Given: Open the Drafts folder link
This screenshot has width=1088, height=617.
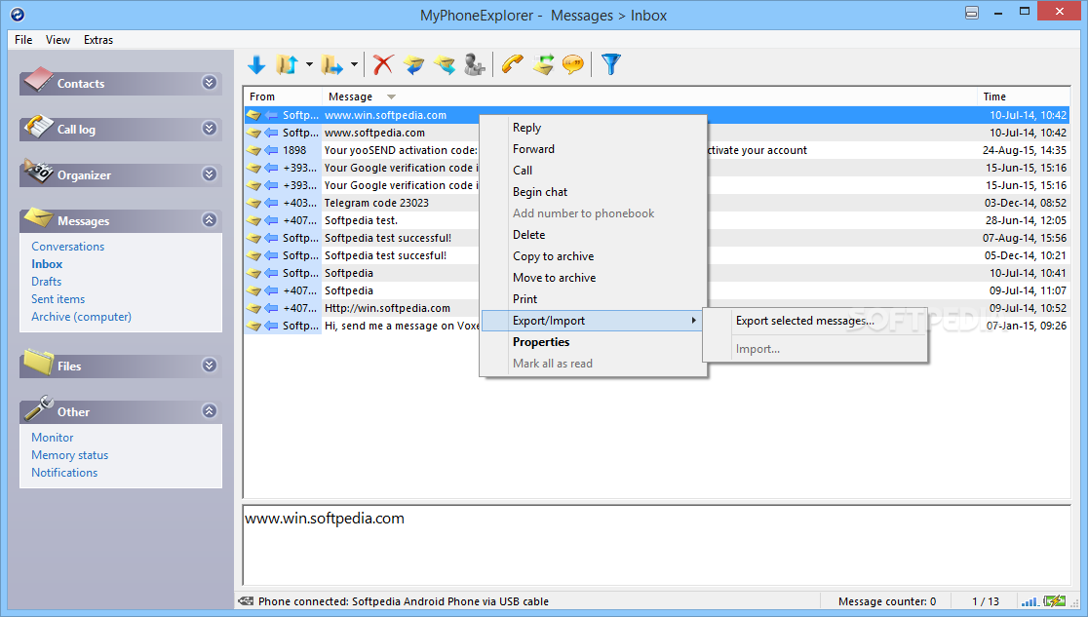Looking at the screenshot, I should tap(47, 281).
